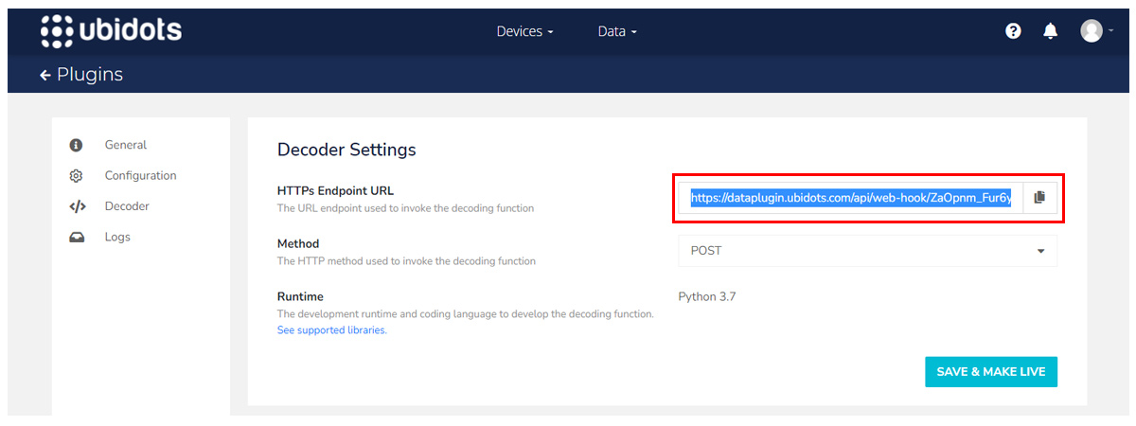Screen dimensions: 1136x426
Task: Click the Logs inbox icon
Action: click(x=77, y=237)
